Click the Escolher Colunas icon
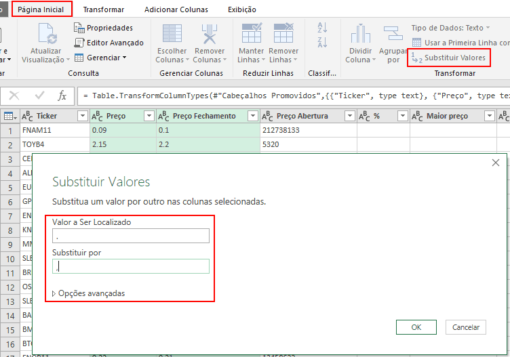 click(x=172, y=33)
